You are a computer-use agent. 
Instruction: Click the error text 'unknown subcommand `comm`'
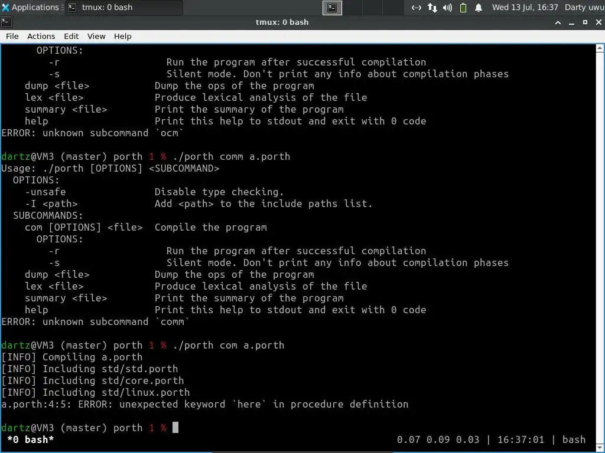(x=116, y=321)
